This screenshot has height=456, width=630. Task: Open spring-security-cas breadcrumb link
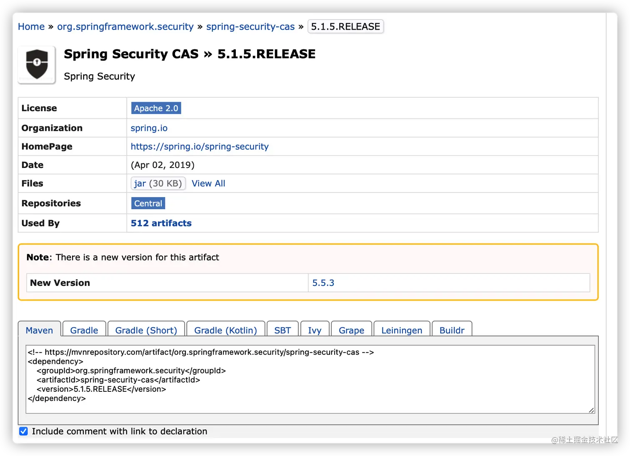tap(250, 27)
